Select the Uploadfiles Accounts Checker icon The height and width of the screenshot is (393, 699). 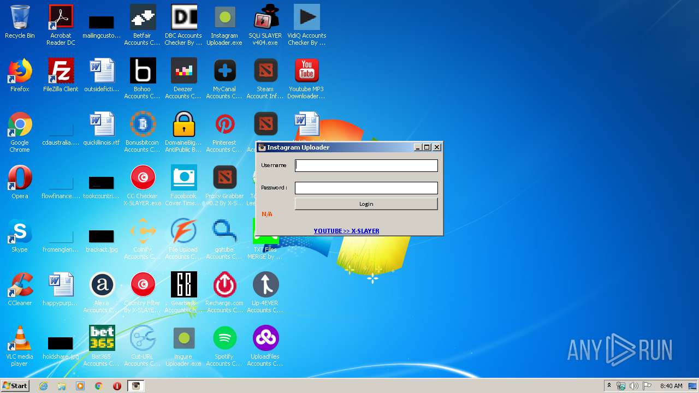point(265,346)
